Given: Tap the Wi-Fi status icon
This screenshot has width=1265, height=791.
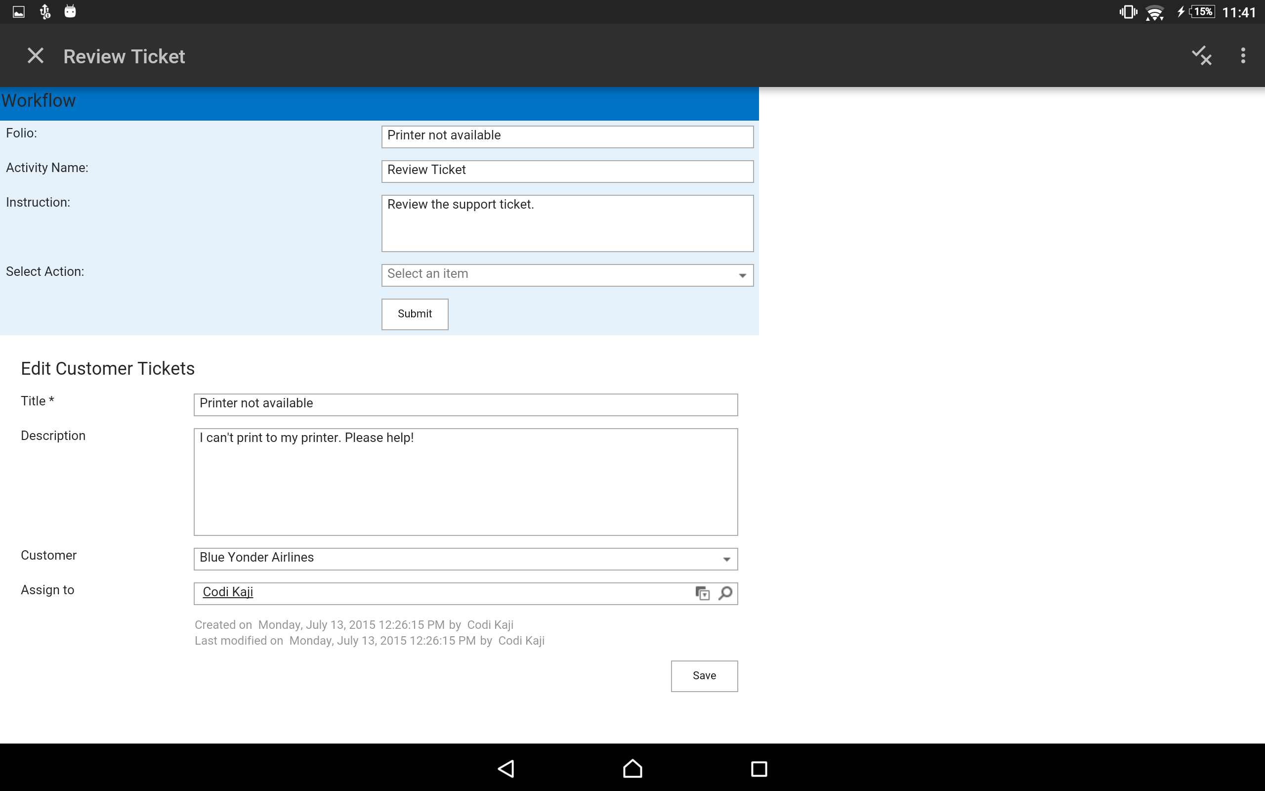Looking at the screenshot, I should [x=1155, y=12].
